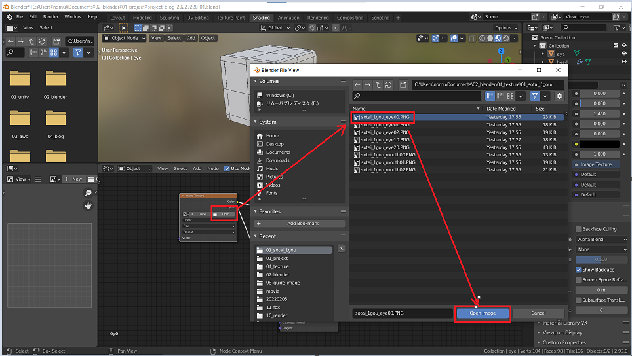Open the Render menu
632x356 pixels.
50,17
